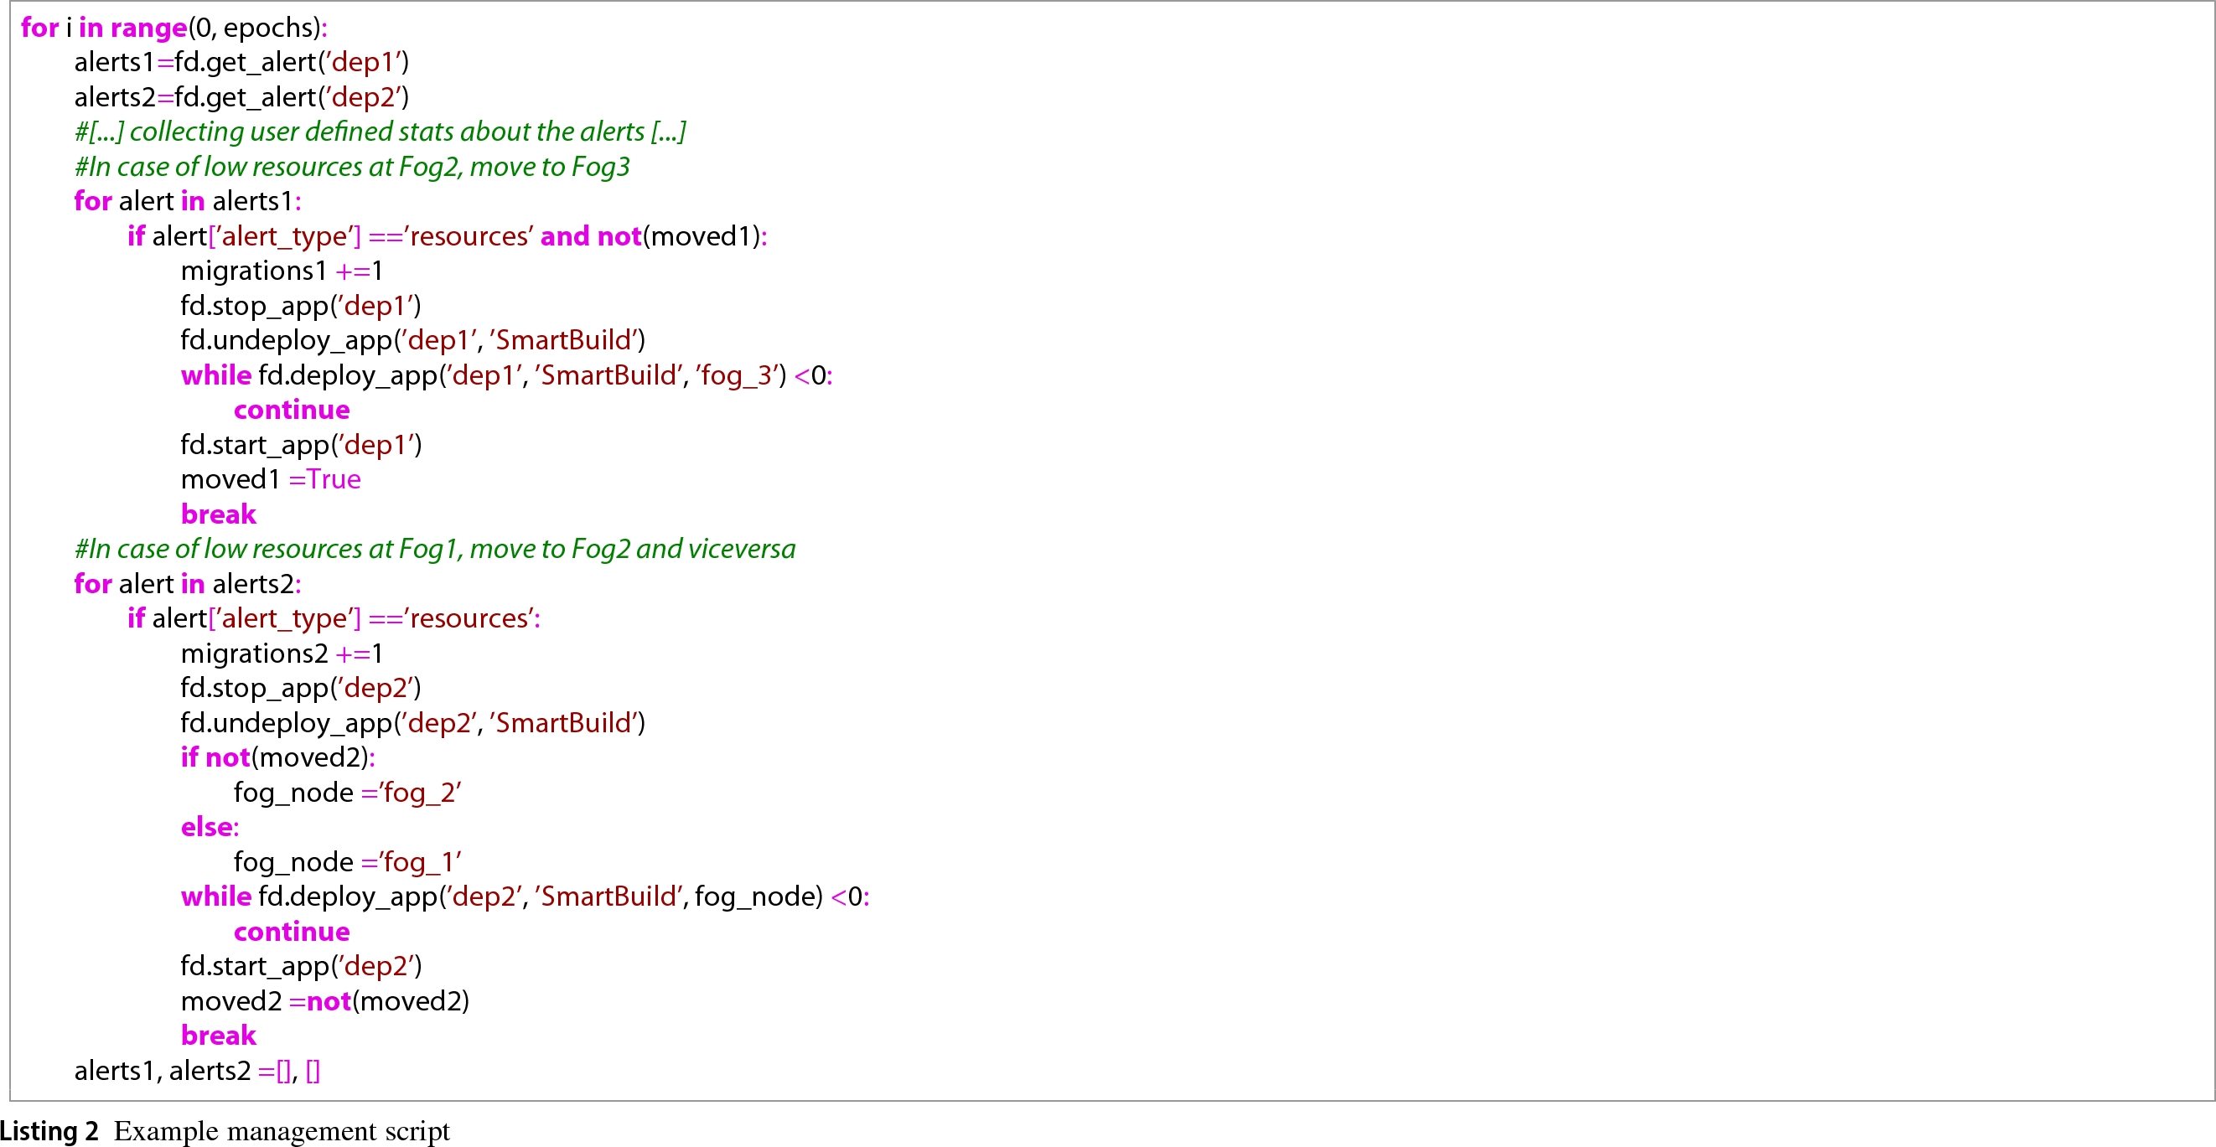This screenshot has width=2216, height=1147.
Task: Click the call fd.stop_app('dep1')
Action: pos(301,306)
